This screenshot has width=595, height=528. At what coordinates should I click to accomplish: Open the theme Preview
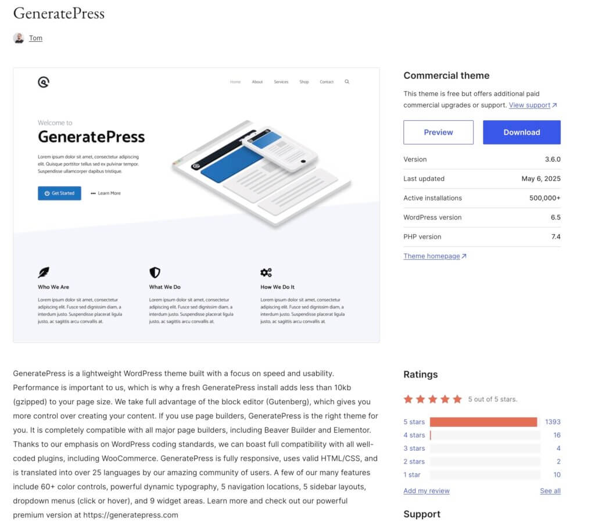pos(438,132)
